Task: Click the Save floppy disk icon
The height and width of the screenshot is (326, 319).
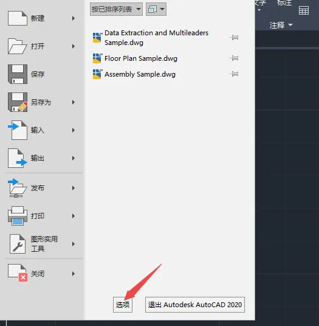Action: (x=18, y=74)
